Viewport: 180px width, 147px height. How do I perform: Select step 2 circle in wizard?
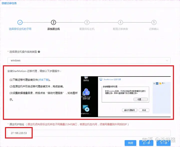click(x=53, y=22)
